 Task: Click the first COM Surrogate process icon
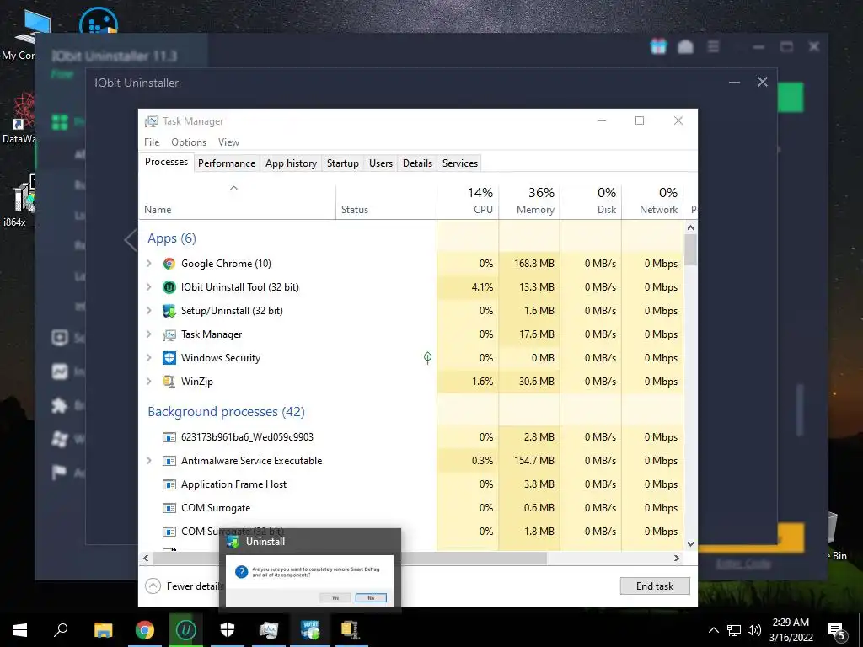pyautogui.click(x=169, y=508)
